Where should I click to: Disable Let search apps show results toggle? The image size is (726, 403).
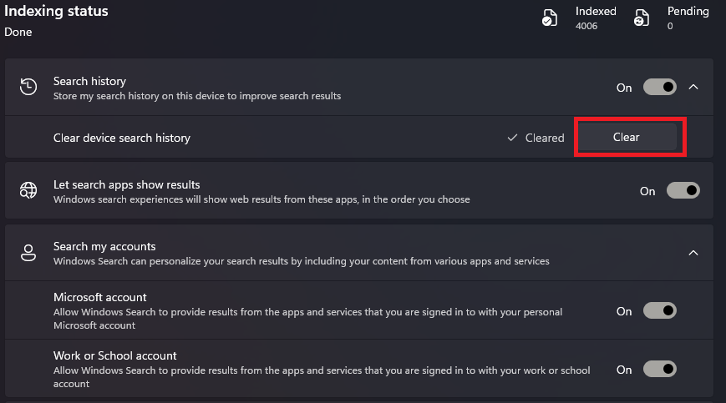pyautogui.click(x=683, y=190)
